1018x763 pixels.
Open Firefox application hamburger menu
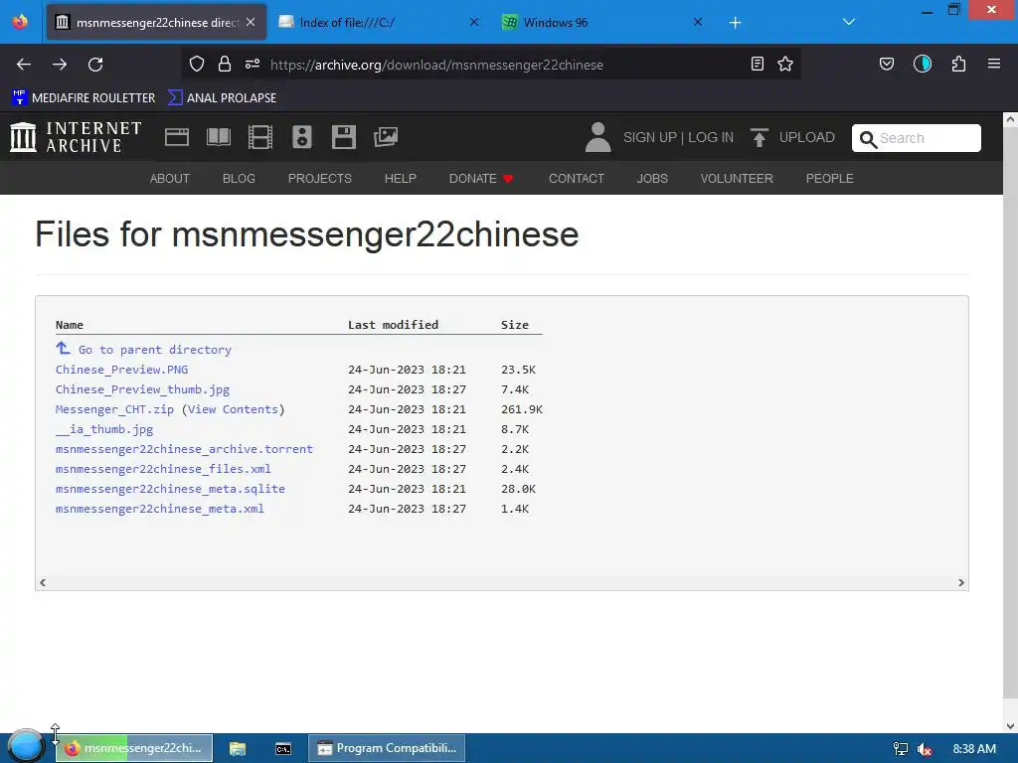coord(994,64)
